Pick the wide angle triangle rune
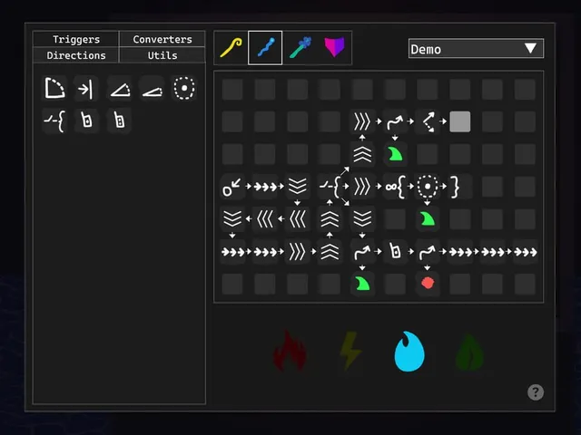581x435 pixels. point(120,89)
